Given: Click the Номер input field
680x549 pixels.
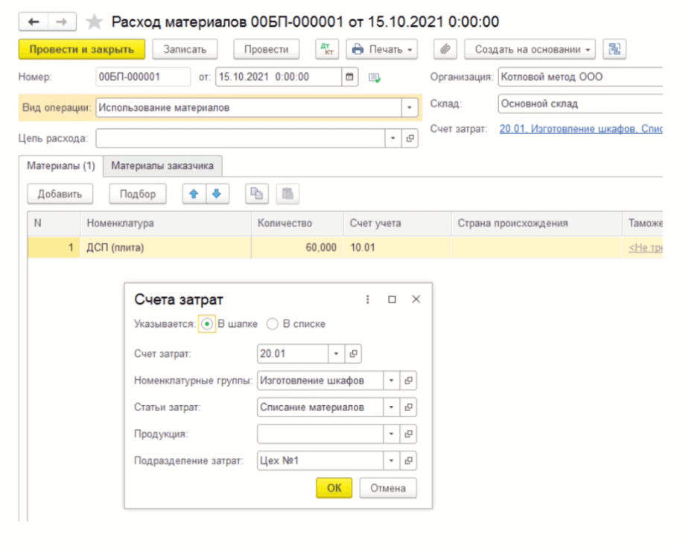Looking at the screenshot, I should pyautogui.click(x=143, y=77).
